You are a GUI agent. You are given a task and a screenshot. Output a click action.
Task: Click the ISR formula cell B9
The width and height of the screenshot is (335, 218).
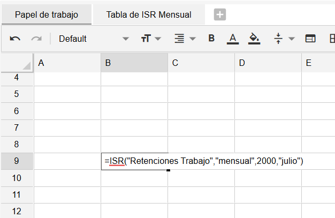(x=134, y=161)
